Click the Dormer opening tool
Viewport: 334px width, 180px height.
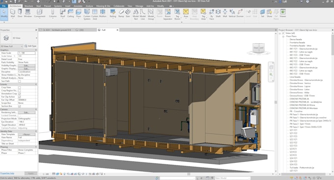click(240, 13)
